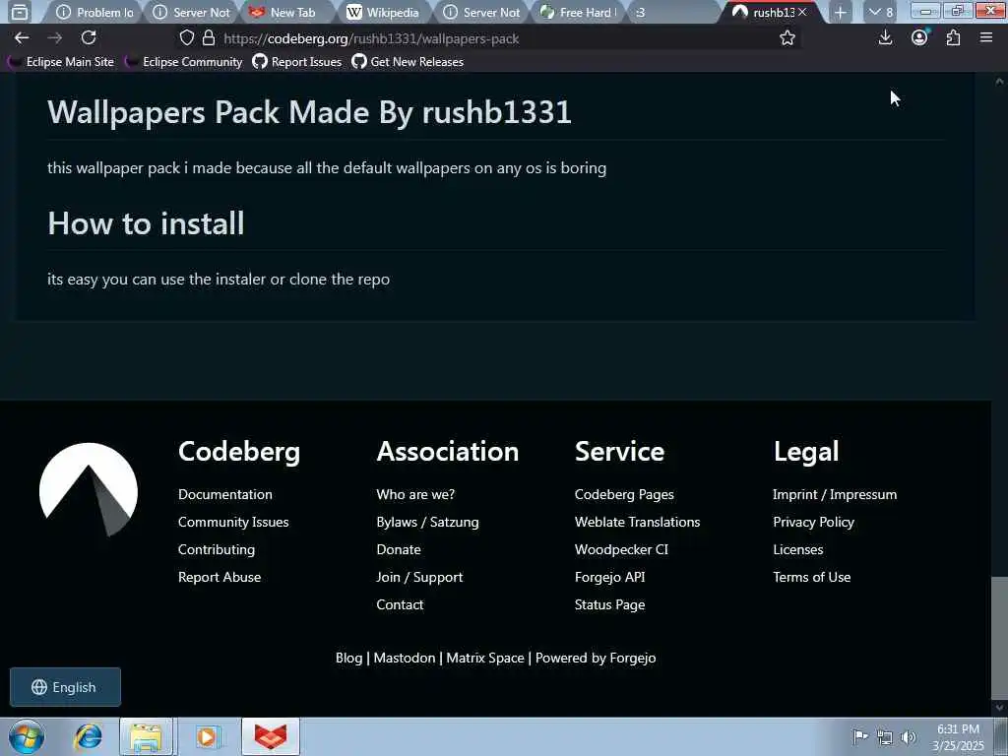Switch to the second Server Not tab
The height and width of the screenshot is (756, 1008).
482,12
